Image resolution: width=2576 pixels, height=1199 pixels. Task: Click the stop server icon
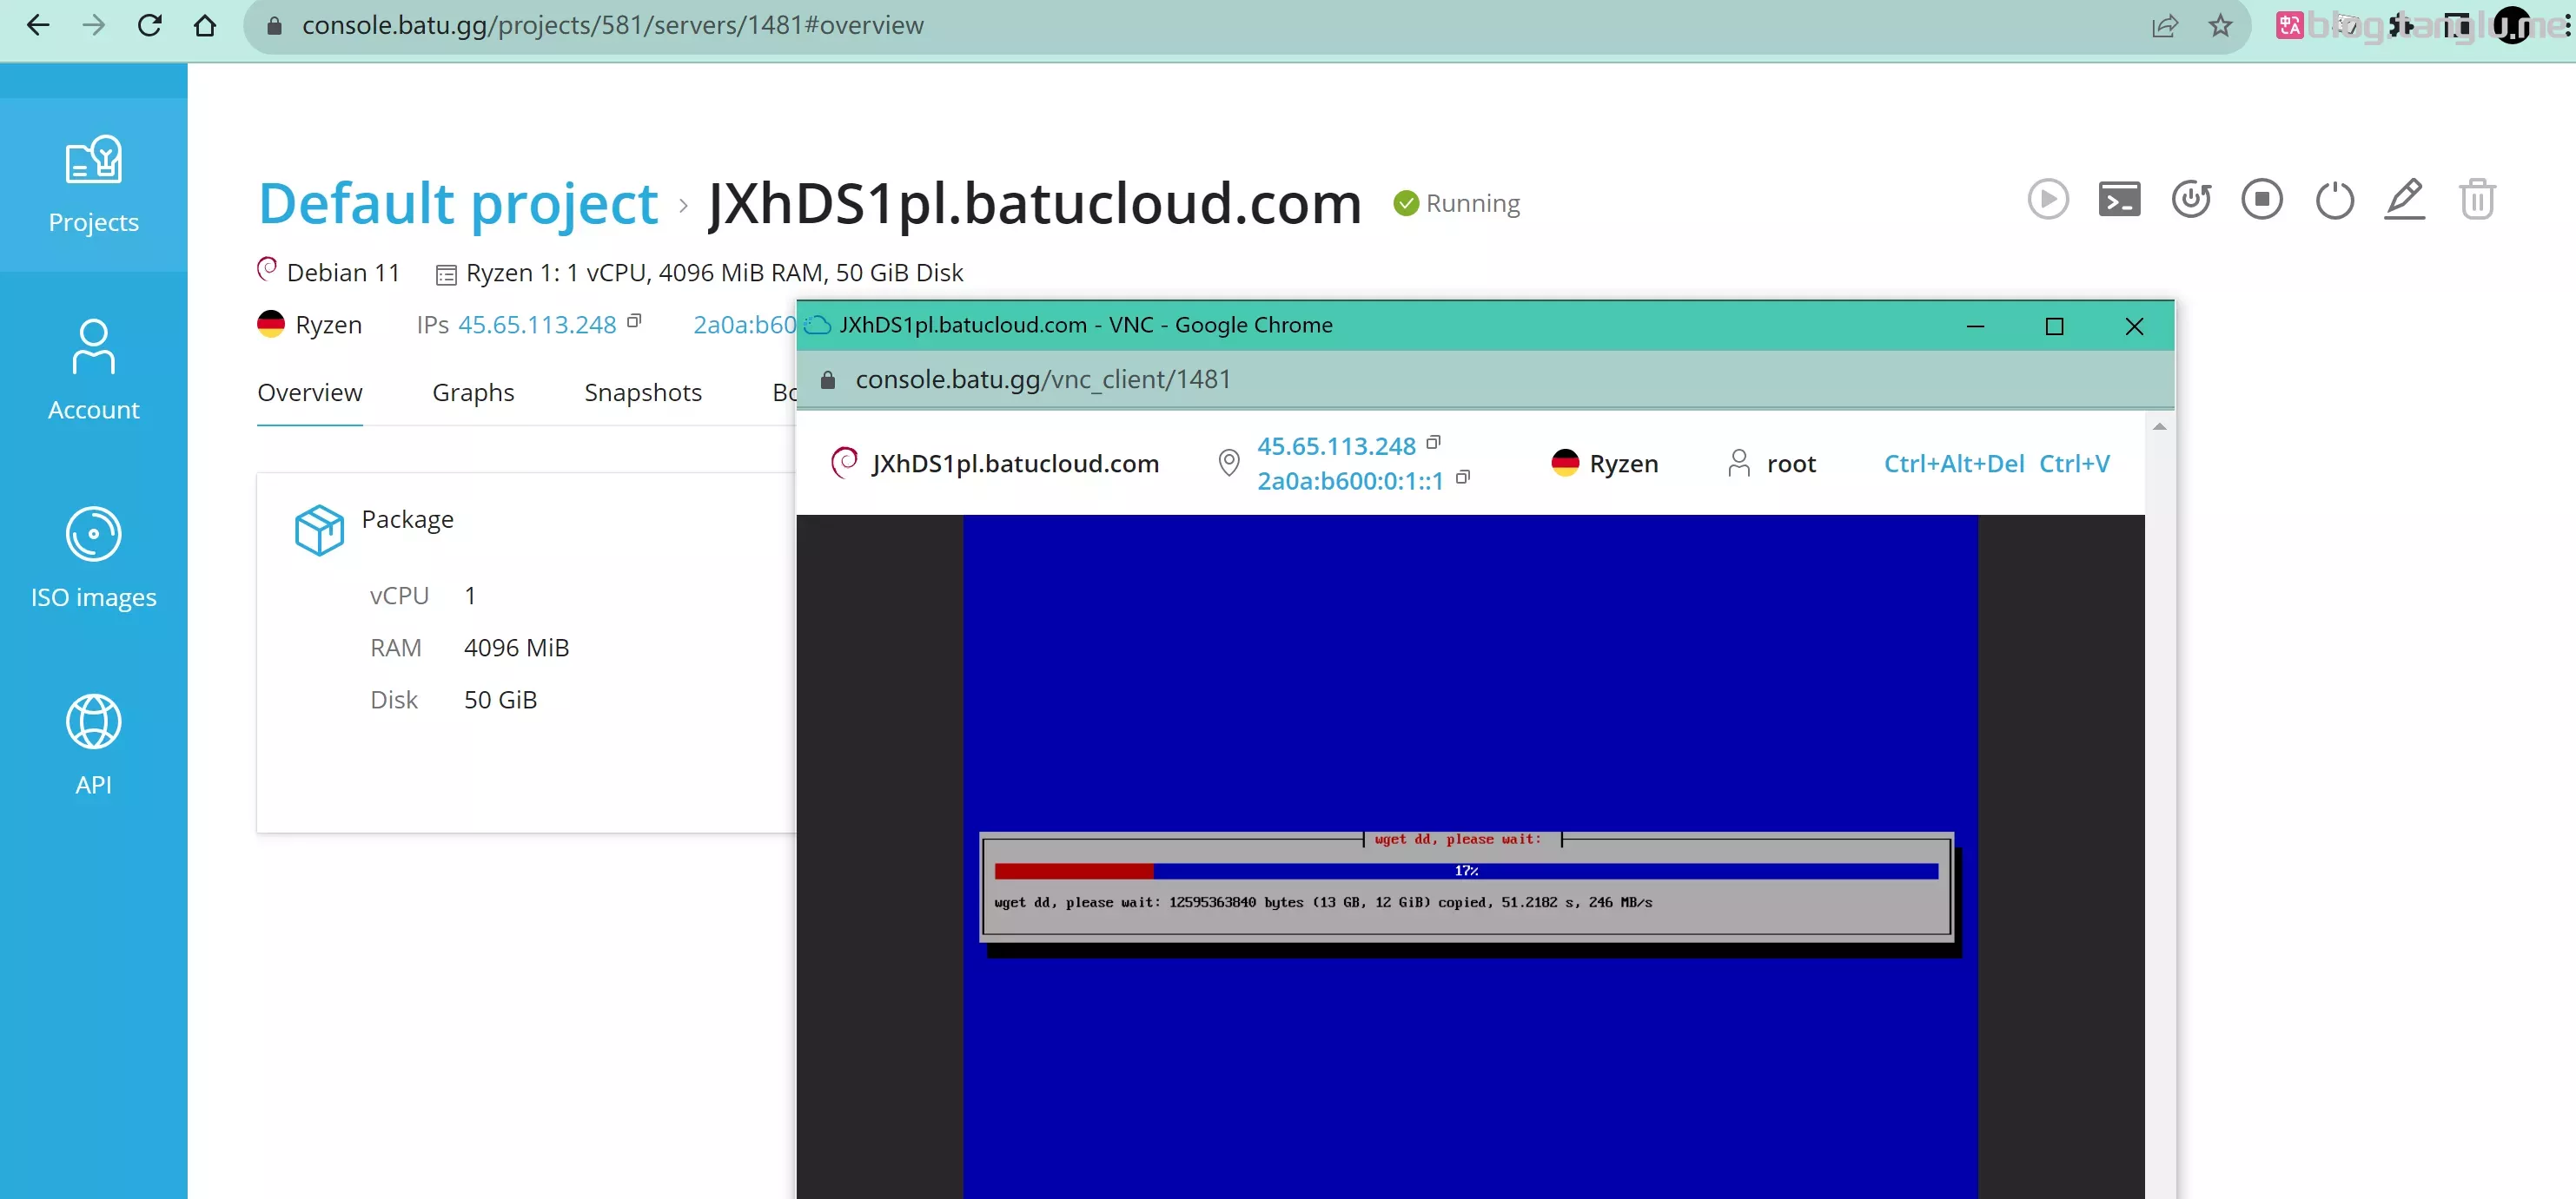pyautogui.click(x=2262, y=200)
